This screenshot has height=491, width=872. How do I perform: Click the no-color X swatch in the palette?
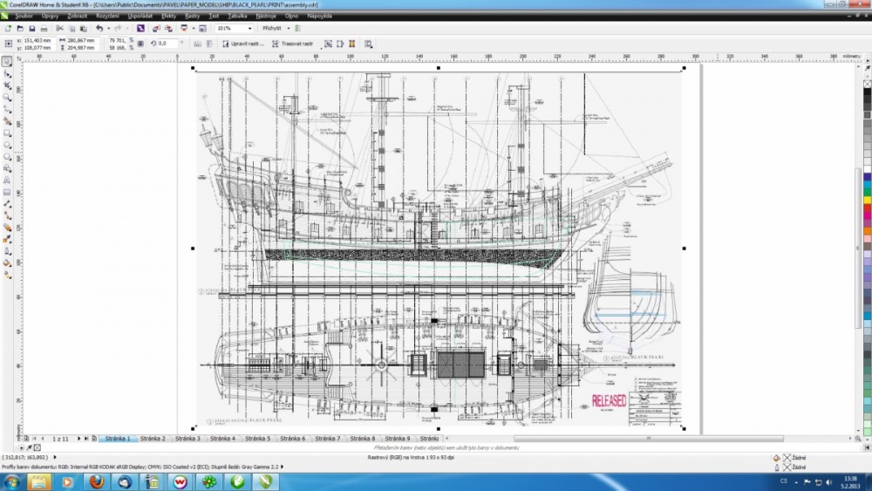pos(867,85)
